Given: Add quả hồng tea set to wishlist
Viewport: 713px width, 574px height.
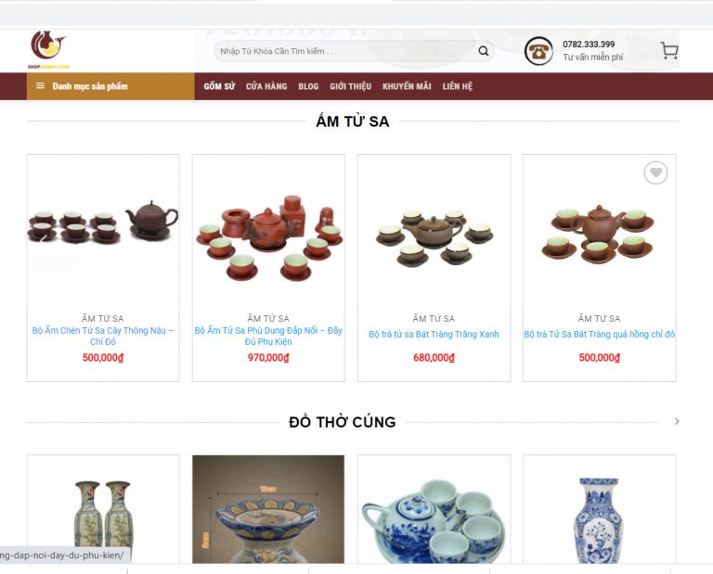Looking at the screenshot, I should pos(655,172).
